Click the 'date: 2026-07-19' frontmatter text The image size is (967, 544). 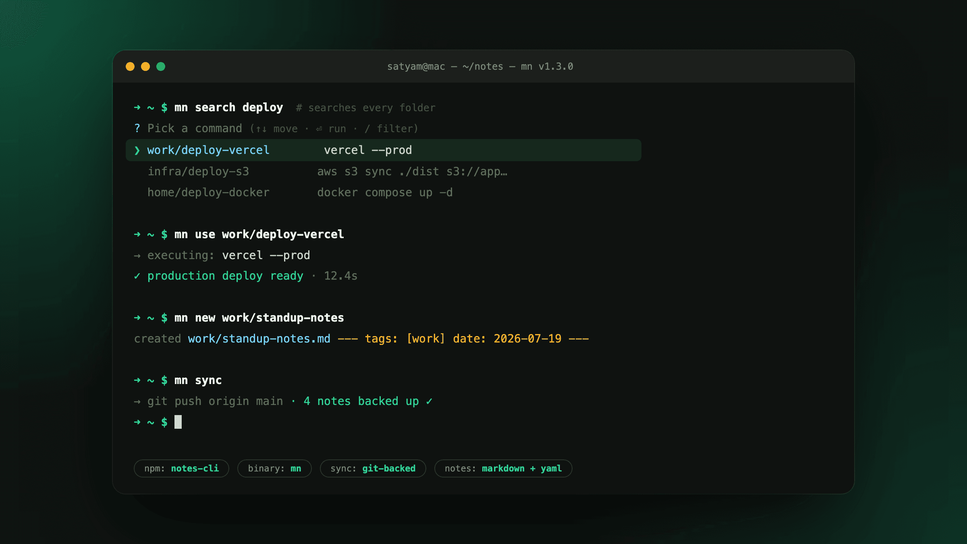(x=507, y=339)
